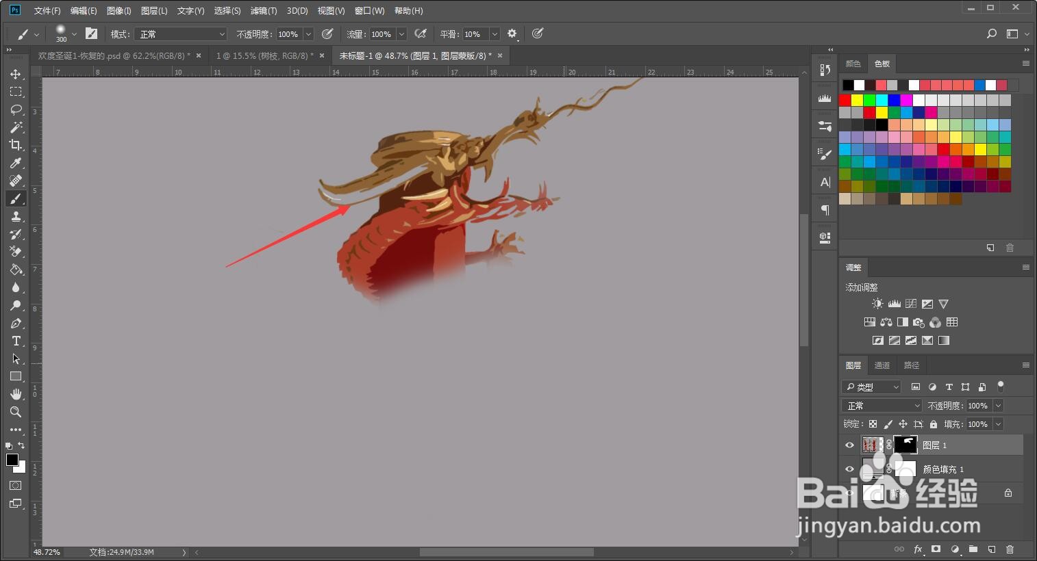Screen dimensions: 1037x561
Task: Add layer style fx button
Action: (x=918, y=549)
